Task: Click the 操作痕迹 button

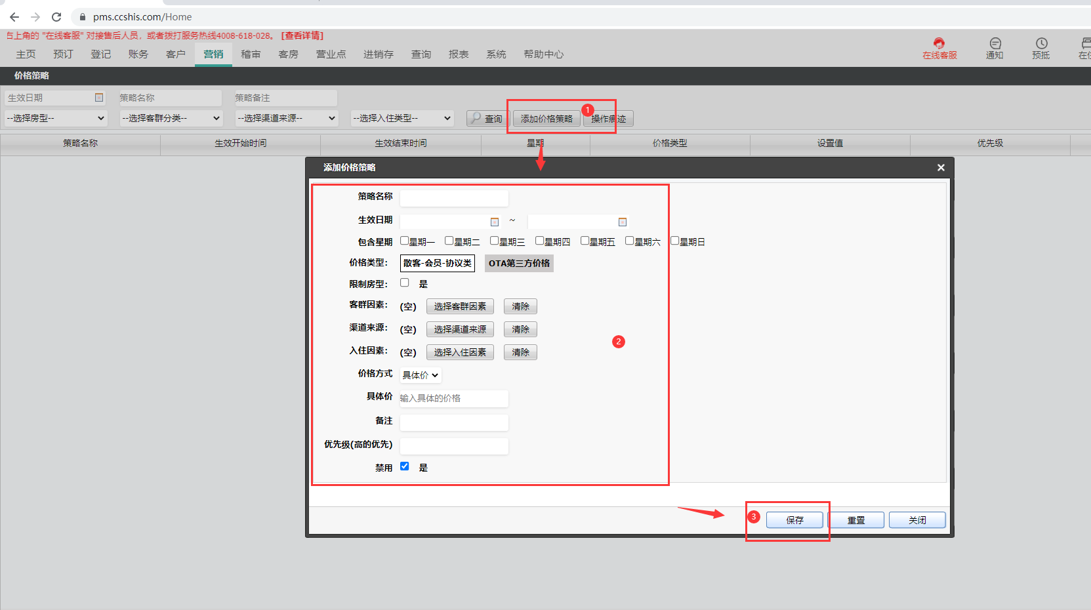Action: pos(608,119)
